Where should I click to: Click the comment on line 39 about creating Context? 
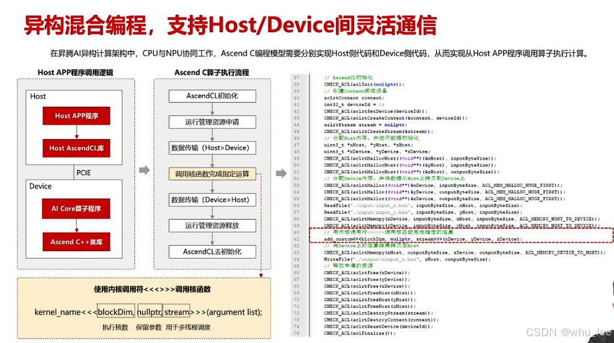click(355, 91)
